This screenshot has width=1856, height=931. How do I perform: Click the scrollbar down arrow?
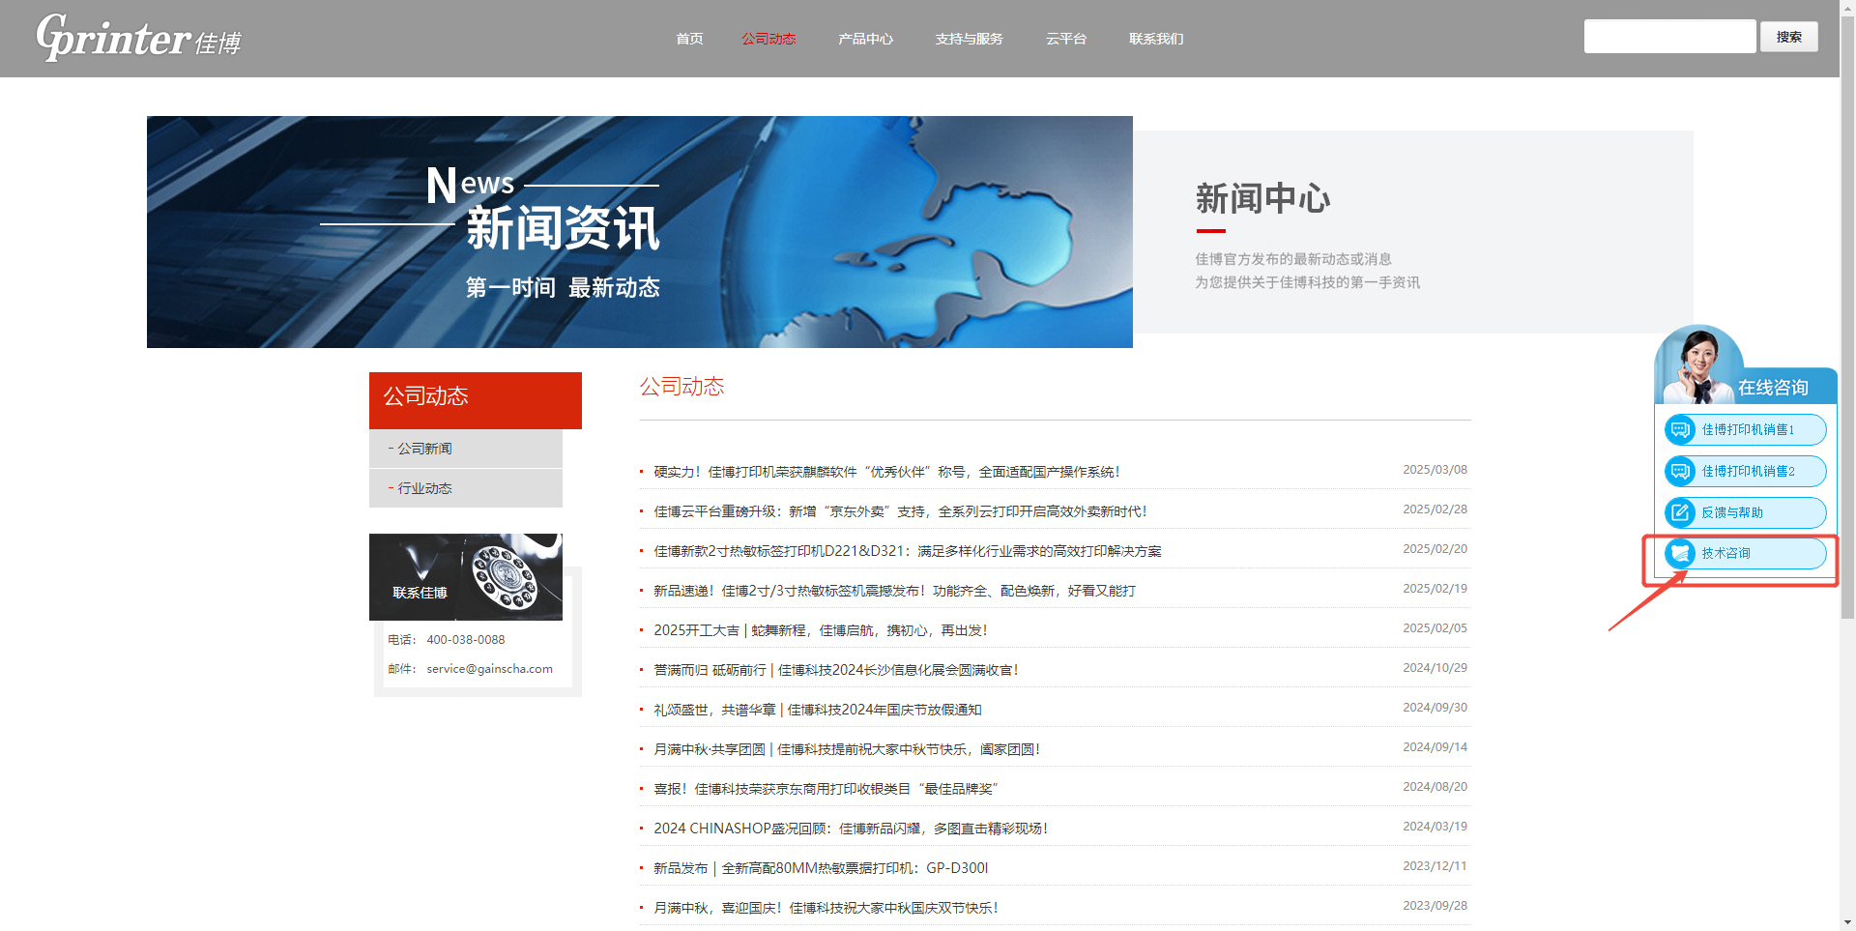(x=1847, y=923)
